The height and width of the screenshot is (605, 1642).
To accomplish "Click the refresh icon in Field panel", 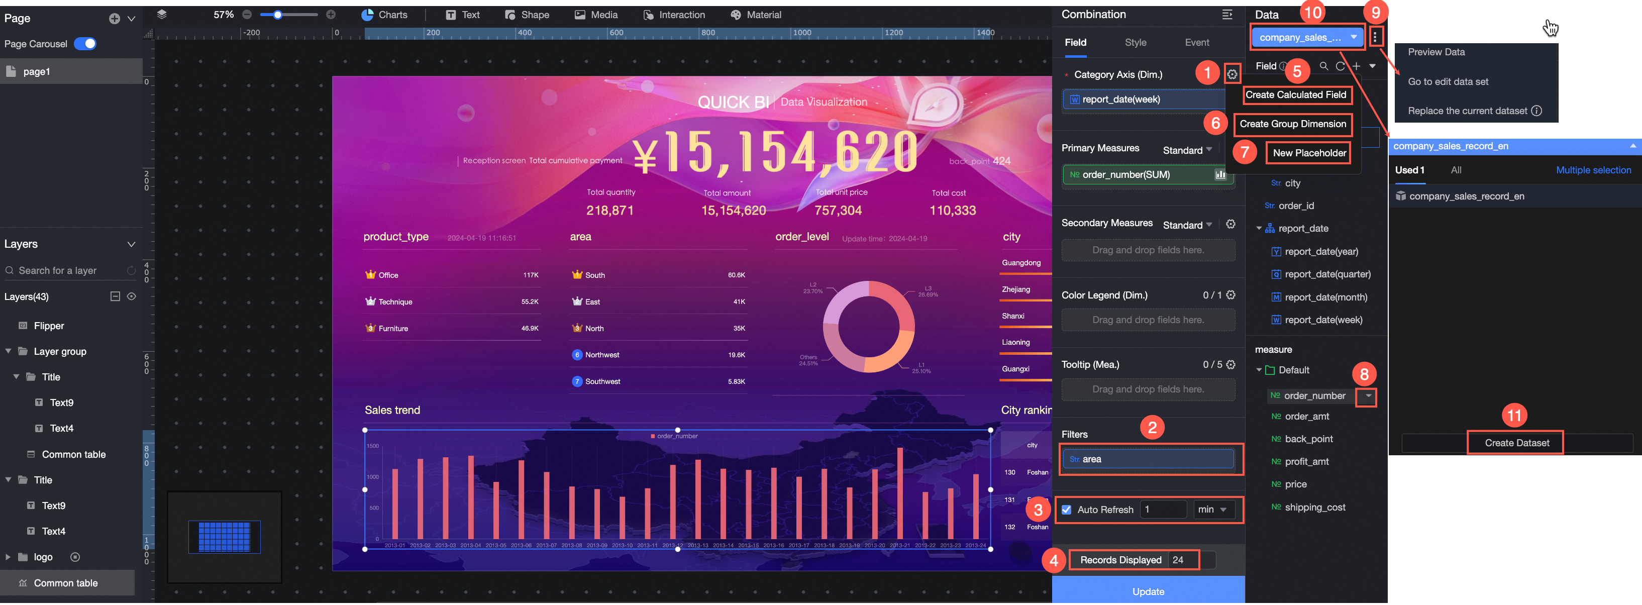I will [x=1340, y=66].
